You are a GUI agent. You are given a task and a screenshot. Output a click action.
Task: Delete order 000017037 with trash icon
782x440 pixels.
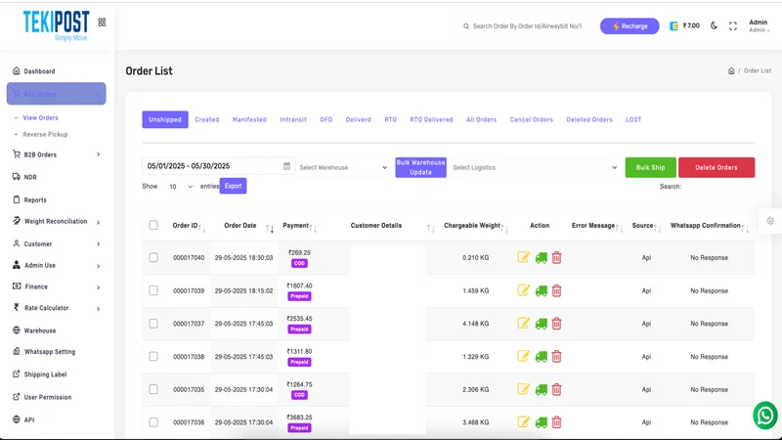coord(556,324)
